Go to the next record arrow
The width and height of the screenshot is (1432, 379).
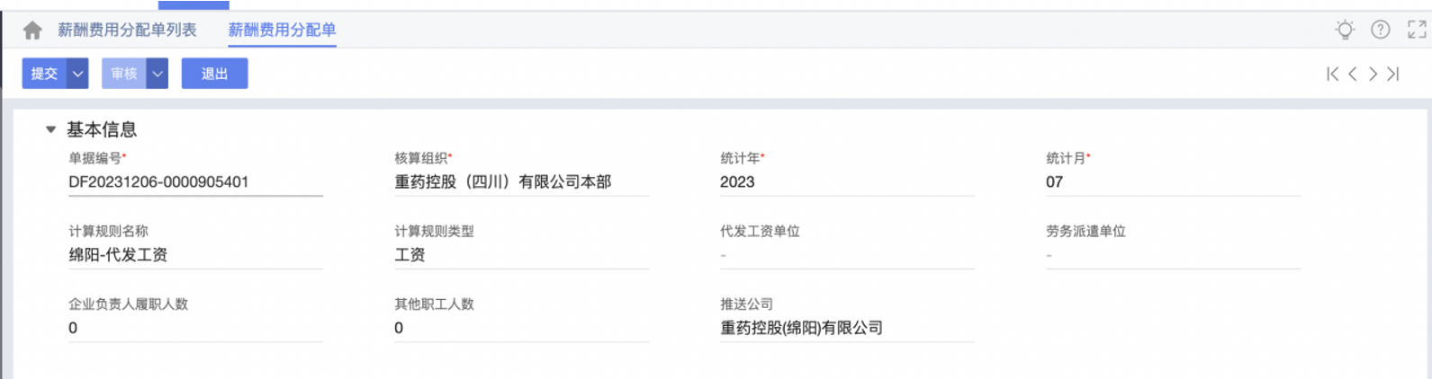click(1373, 74)
